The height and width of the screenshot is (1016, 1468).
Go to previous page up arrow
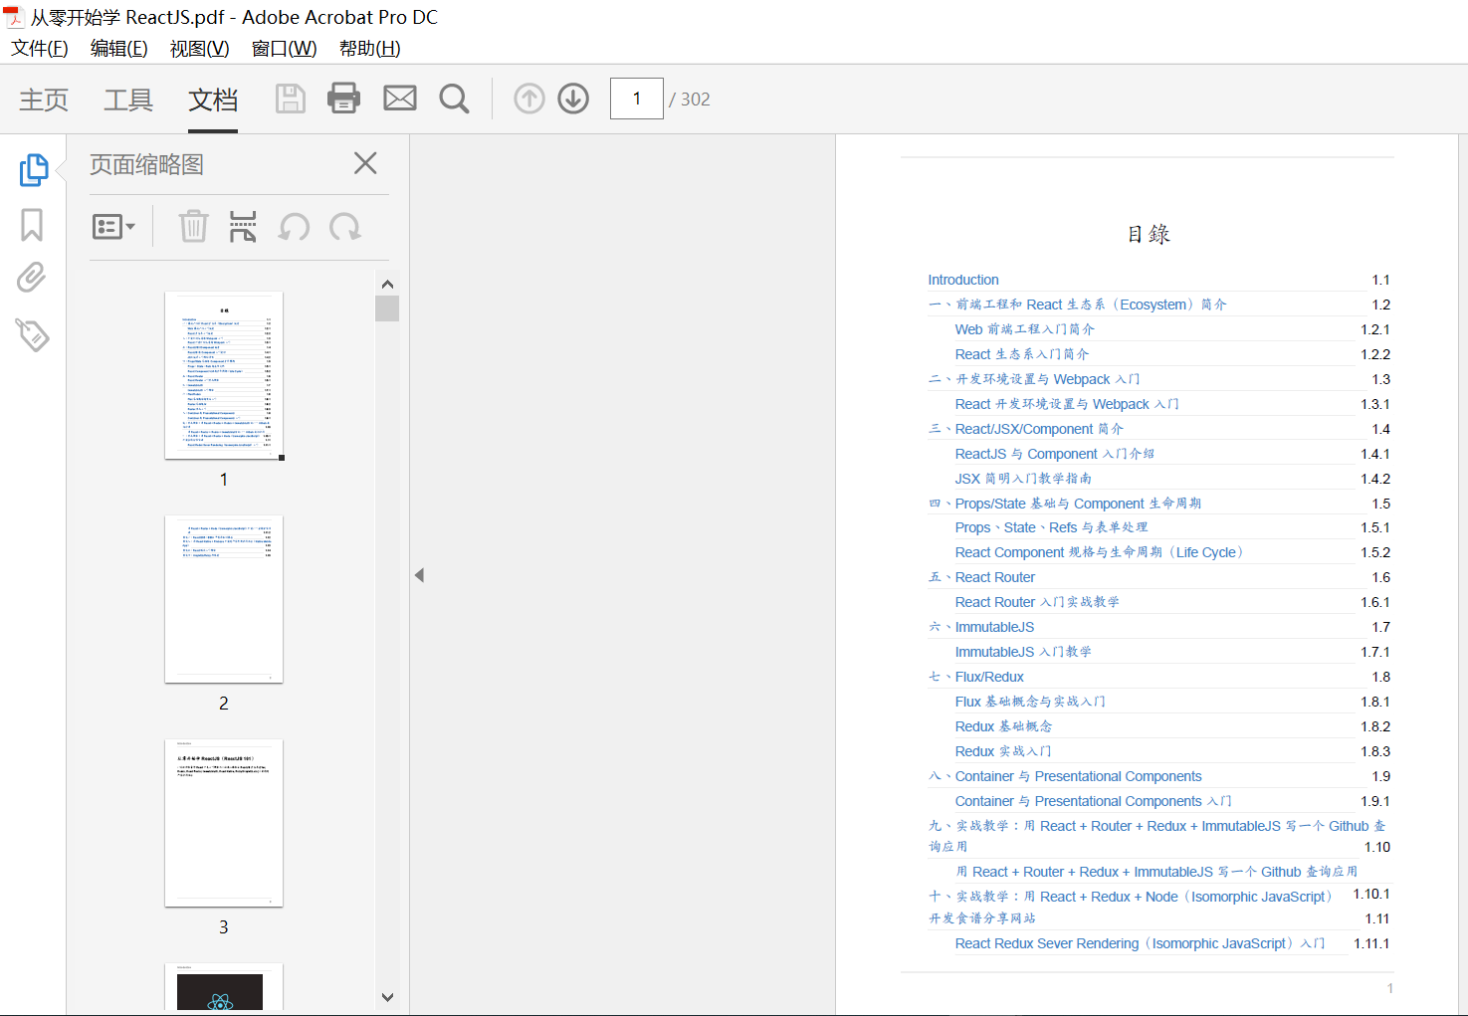coord(529,99)
